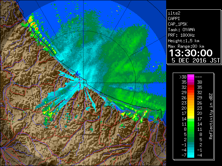Click the "Max Range:80 km" line
The image size is (222, 166).
(x=186, y=46)
